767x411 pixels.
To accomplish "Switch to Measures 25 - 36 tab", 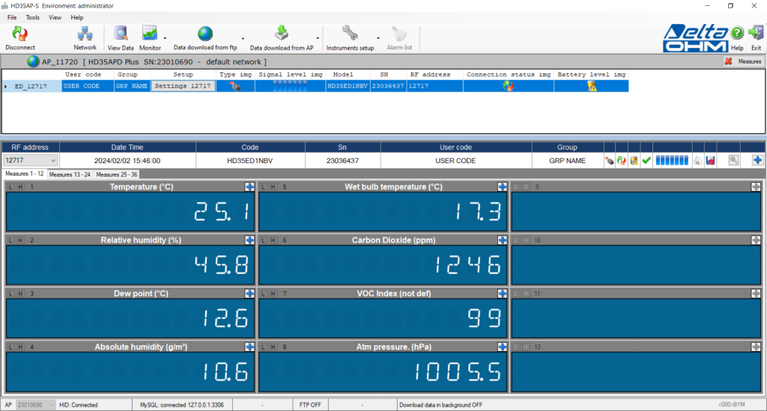I will click(116, 174).
